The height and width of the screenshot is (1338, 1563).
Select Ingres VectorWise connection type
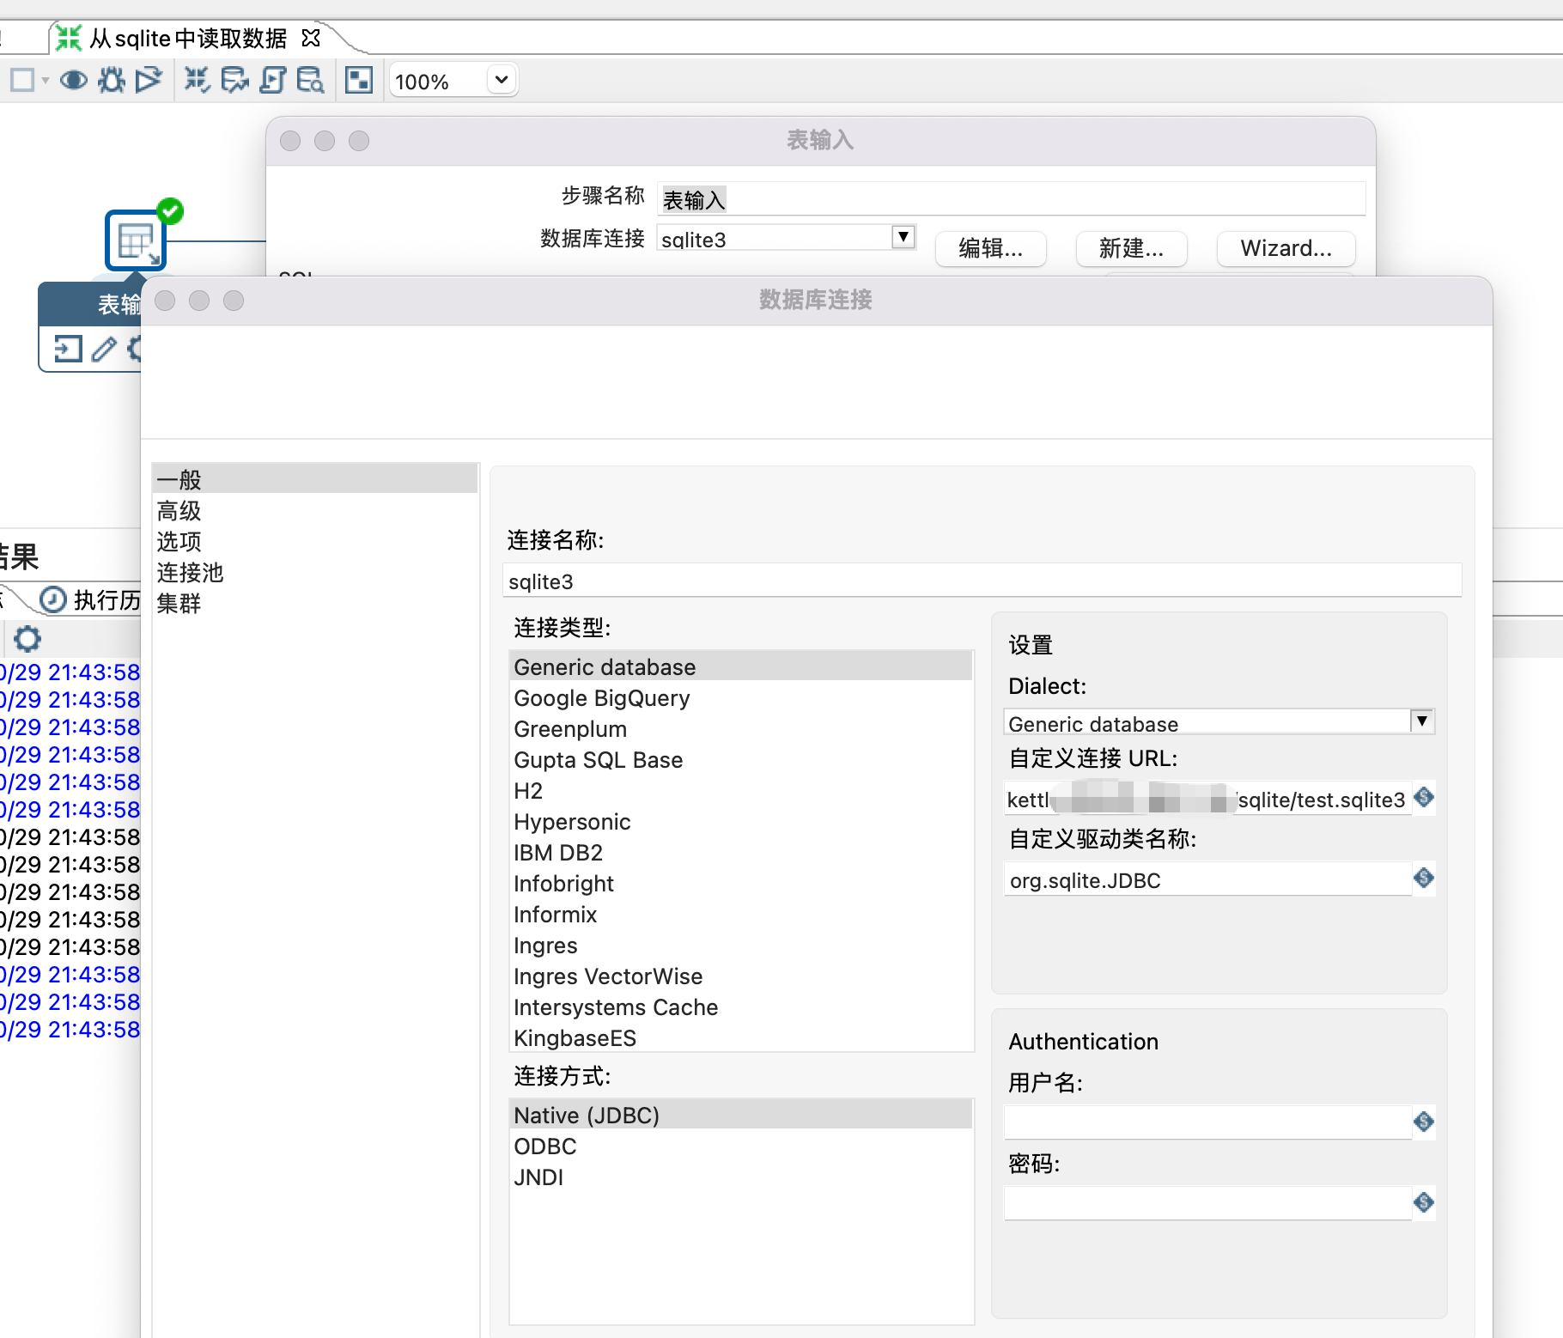click(x=741, y=976)
